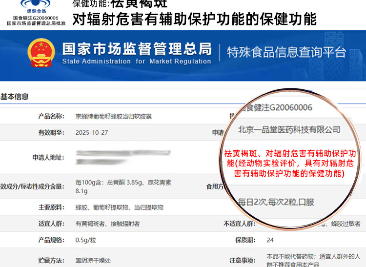Click the '主要原料:' label
The image size is (366, 267).
tap(51, 207)
